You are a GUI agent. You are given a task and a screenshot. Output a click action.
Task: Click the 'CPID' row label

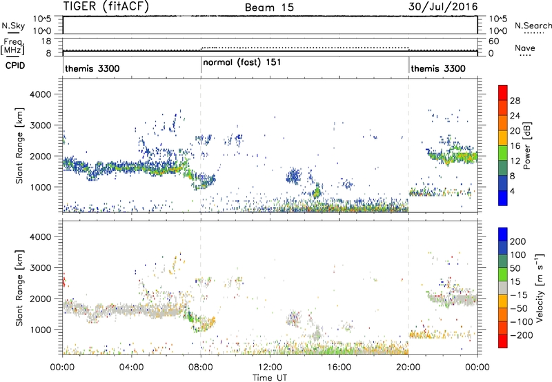click(x=15, y=66)
